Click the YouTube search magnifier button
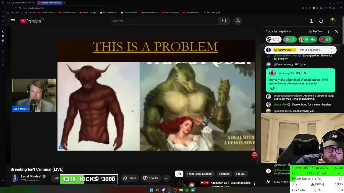 224,21
